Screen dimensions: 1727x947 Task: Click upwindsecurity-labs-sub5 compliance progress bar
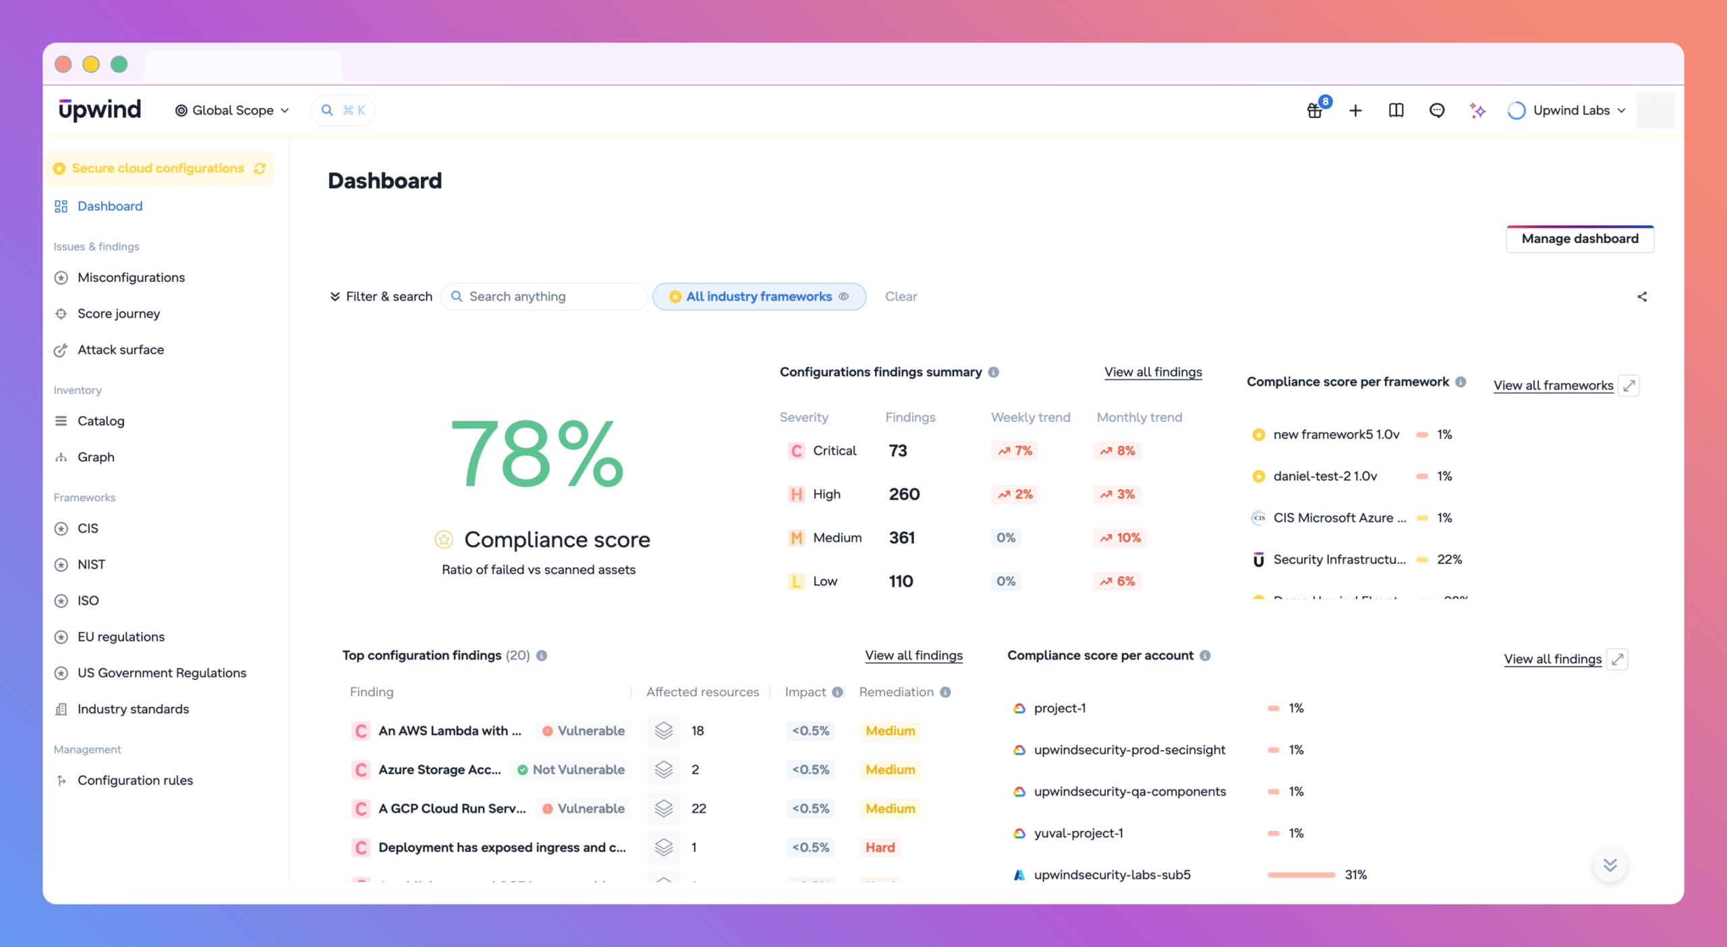(x=1301, y=875)
